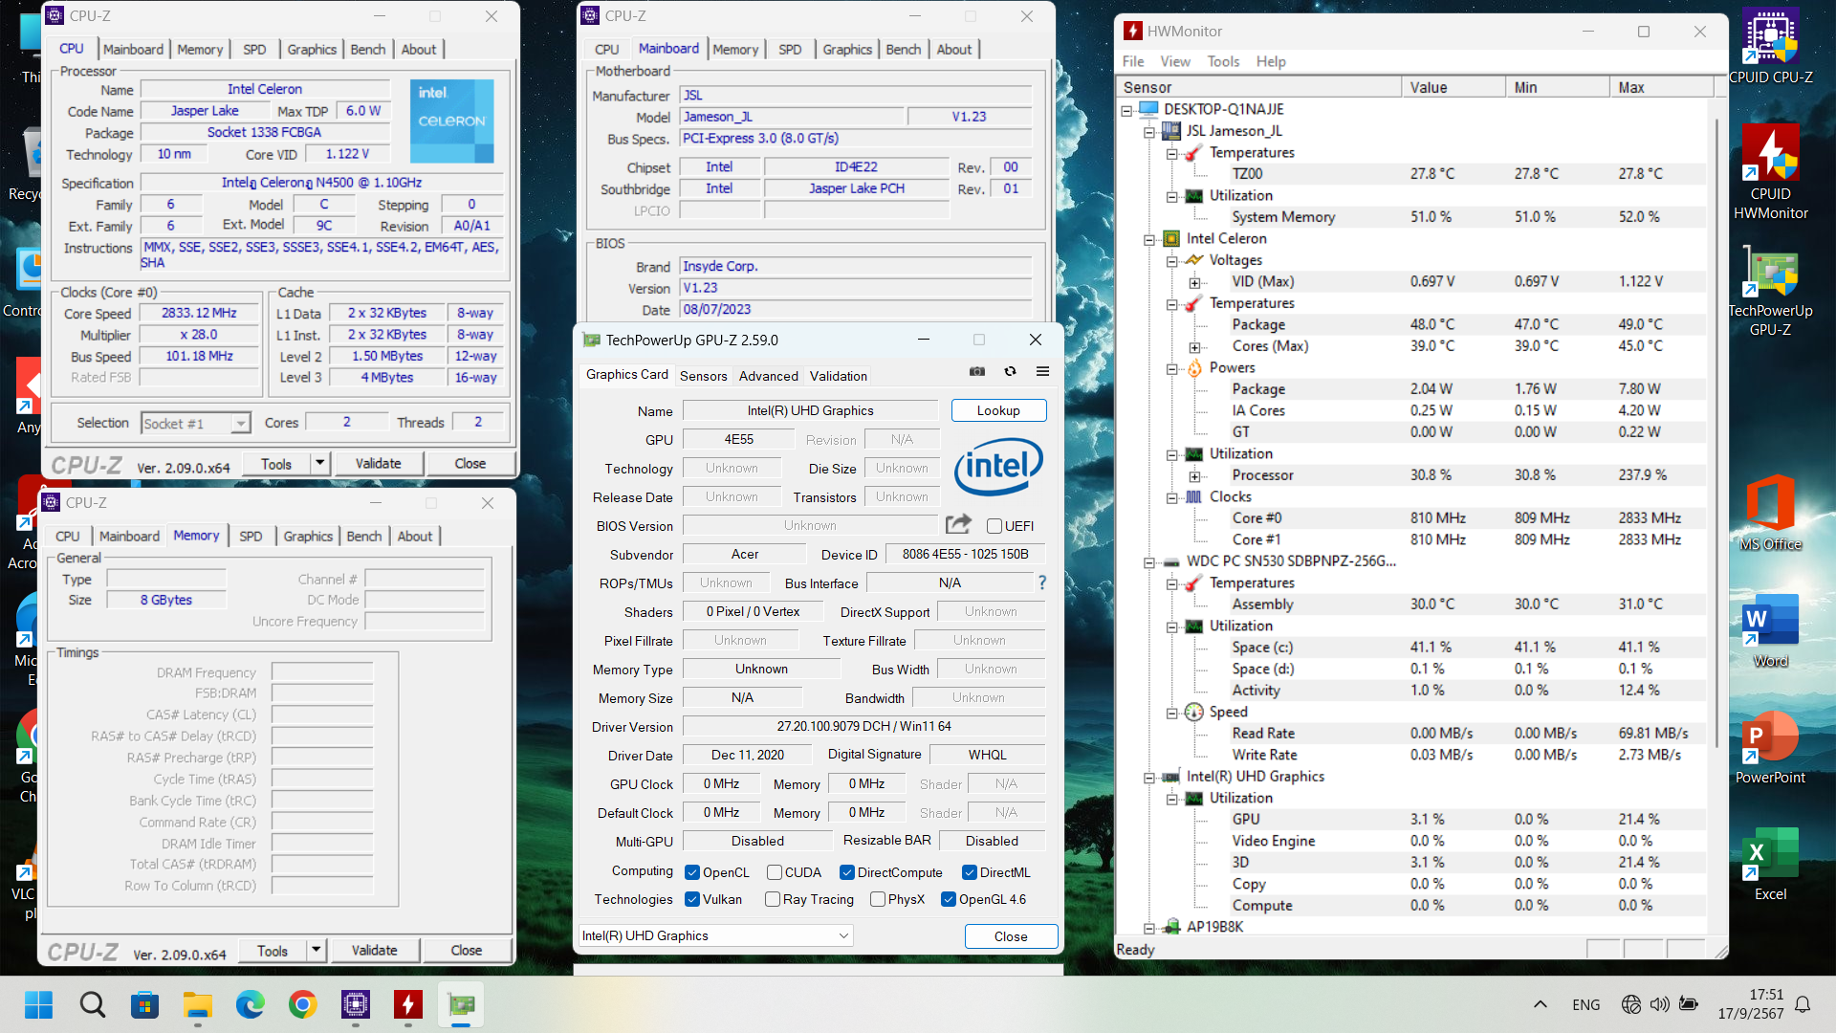Collapse the Intel Celeron tree node
This screenshot has height=1033, width=1836.
pos(1149,239)
